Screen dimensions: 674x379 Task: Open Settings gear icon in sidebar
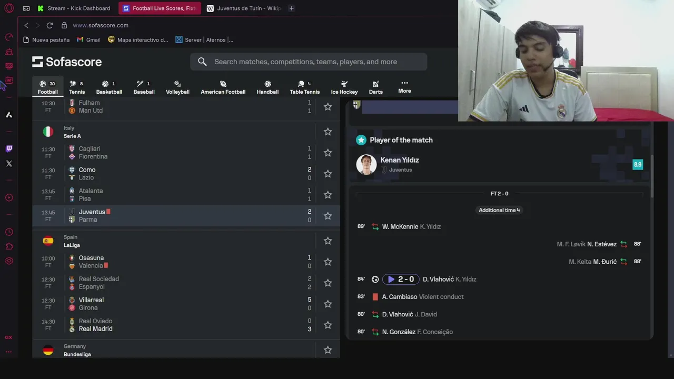tap(9, 261)
